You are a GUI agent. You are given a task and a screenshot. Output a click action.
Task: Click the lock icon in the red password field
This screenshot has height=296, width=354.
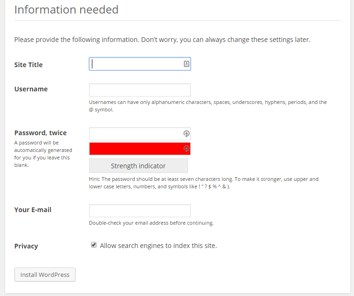(186, 149)
